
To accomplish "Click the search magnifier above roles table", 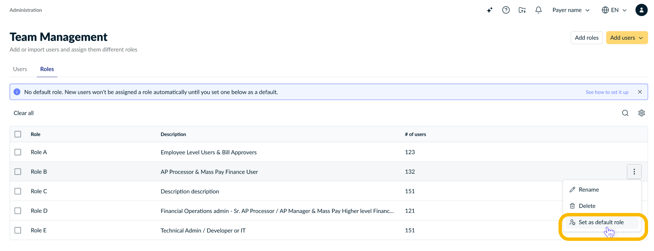I will (625, 113).
